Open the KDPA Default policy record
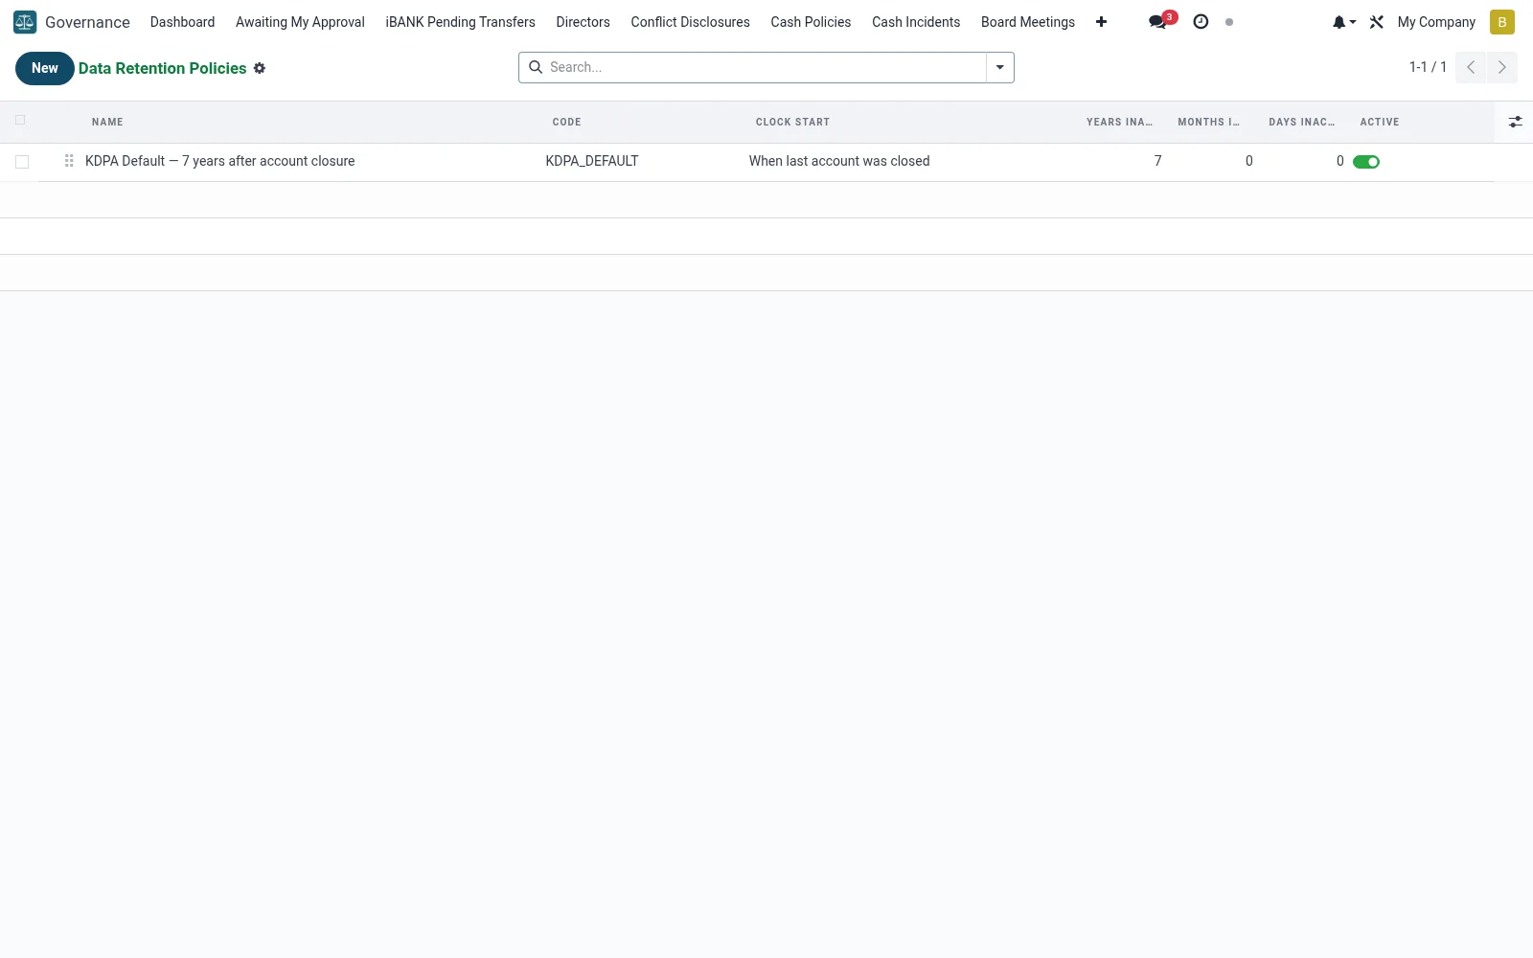The height and width of the screenshot is (958, 1533). (x=219, y=161)
